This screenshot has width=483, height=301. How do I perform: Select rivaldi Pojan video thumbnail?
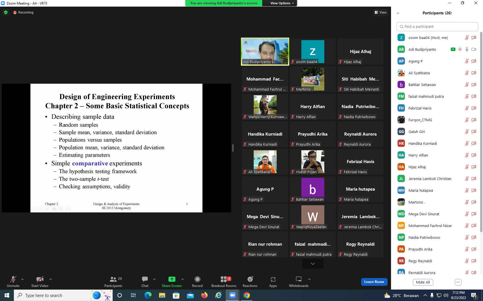tap(313, 162)
